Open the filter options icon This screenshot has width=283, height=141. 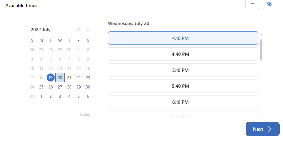pos(253,4)
